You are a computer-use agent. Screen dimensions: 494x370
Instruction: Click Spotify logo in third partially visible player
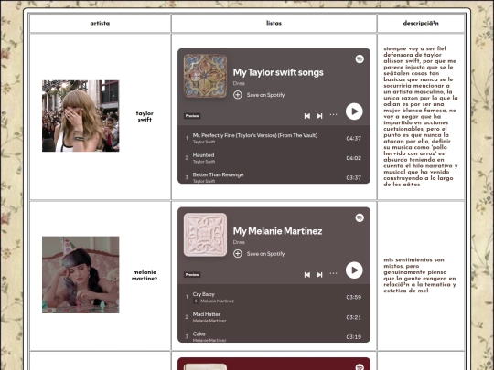[x=360, y=367]
